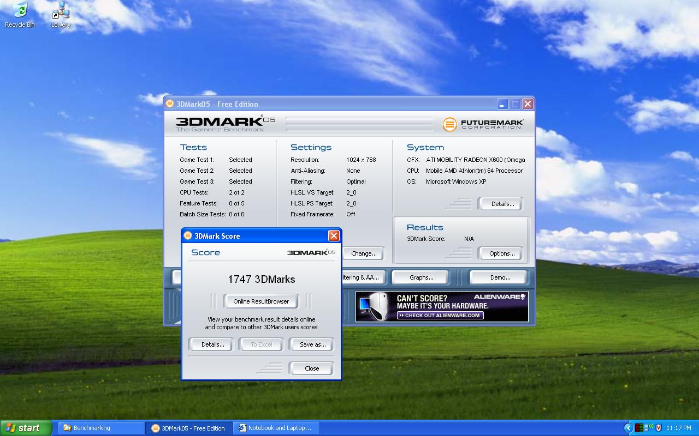
Task: Select the Game Test 3: label
Action: pyautogui.click(x=197, y=181)
